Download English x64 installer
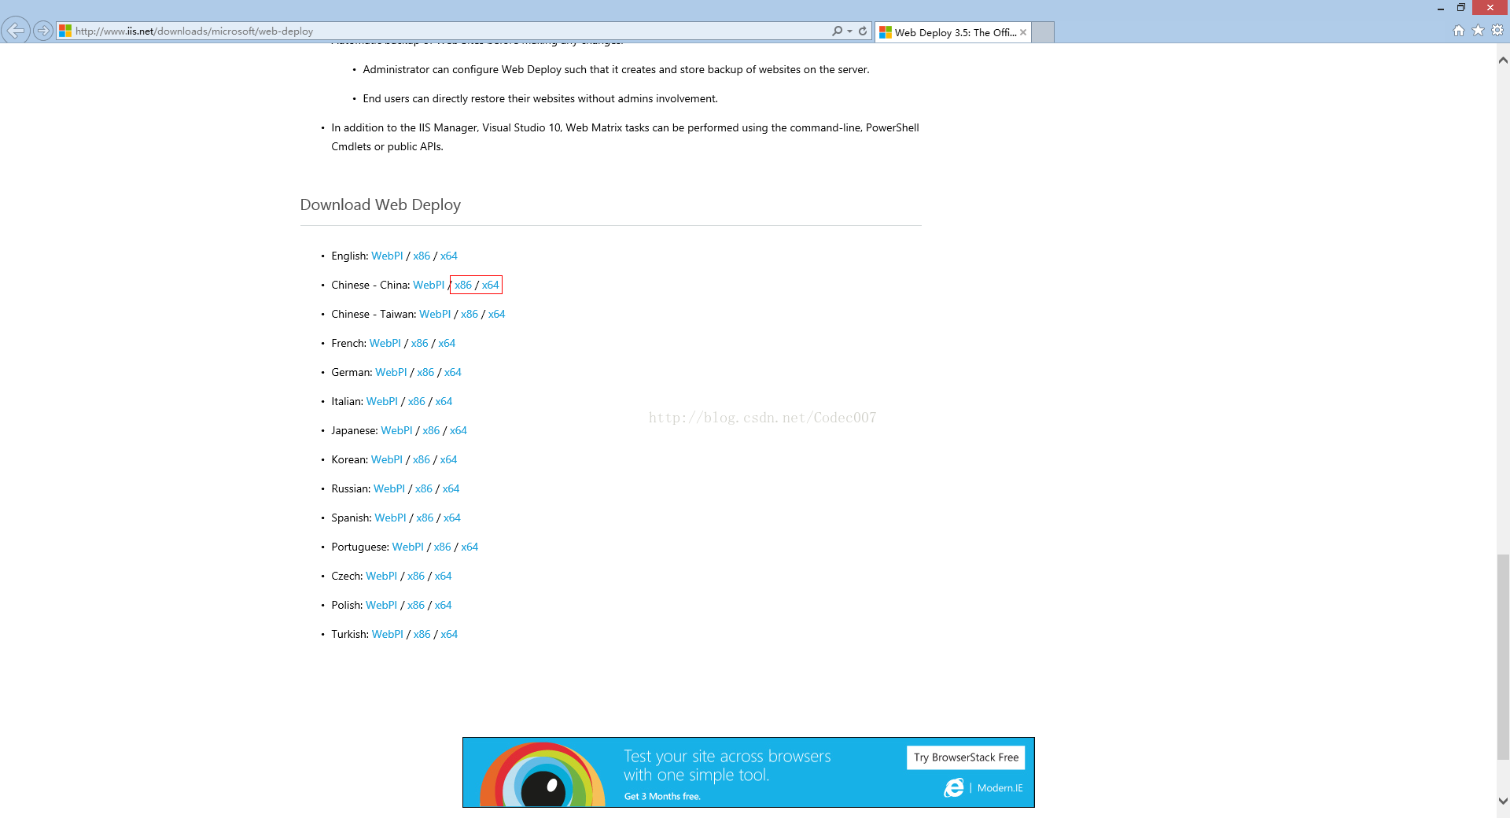 [449, 256]
